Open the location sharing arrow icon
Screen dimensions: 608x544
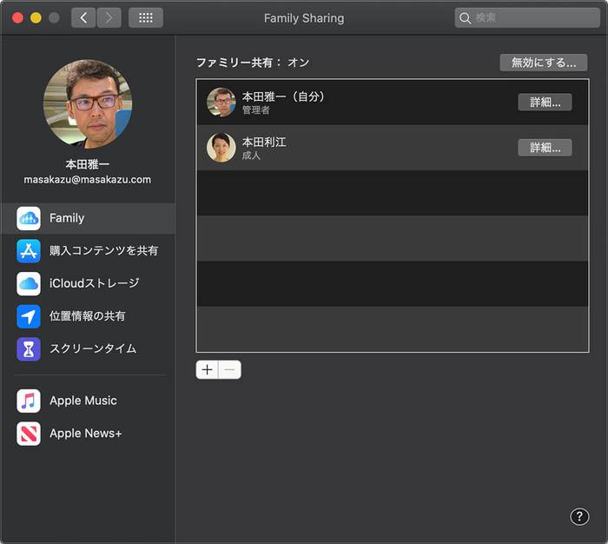click(29, 316)
